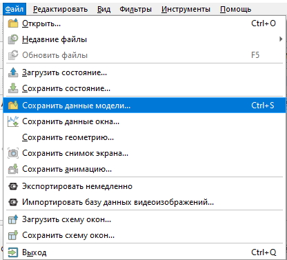
Task: Click the icon beside Импортировать базу данных видеоизображений
Action: point(13,202)
